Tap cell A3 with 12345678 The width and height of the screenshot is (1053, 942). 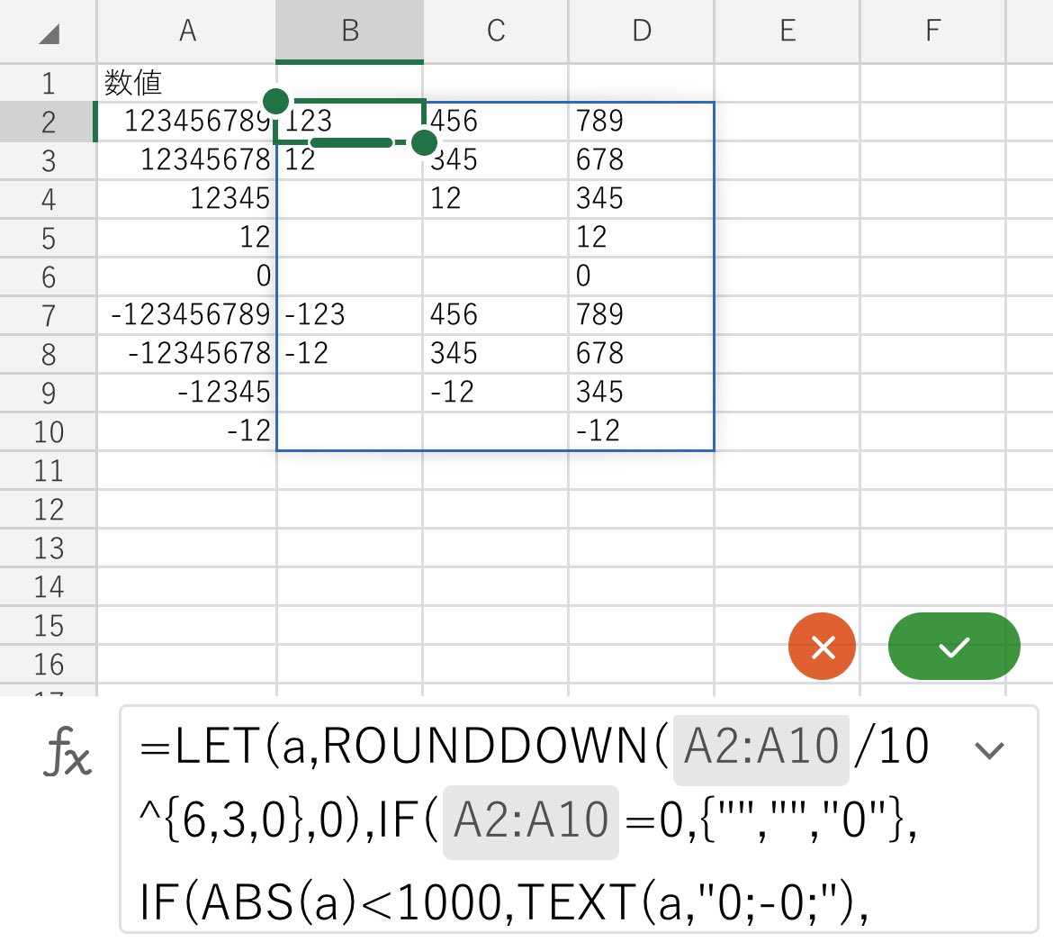pyautogui.click(x=186, y=160)
